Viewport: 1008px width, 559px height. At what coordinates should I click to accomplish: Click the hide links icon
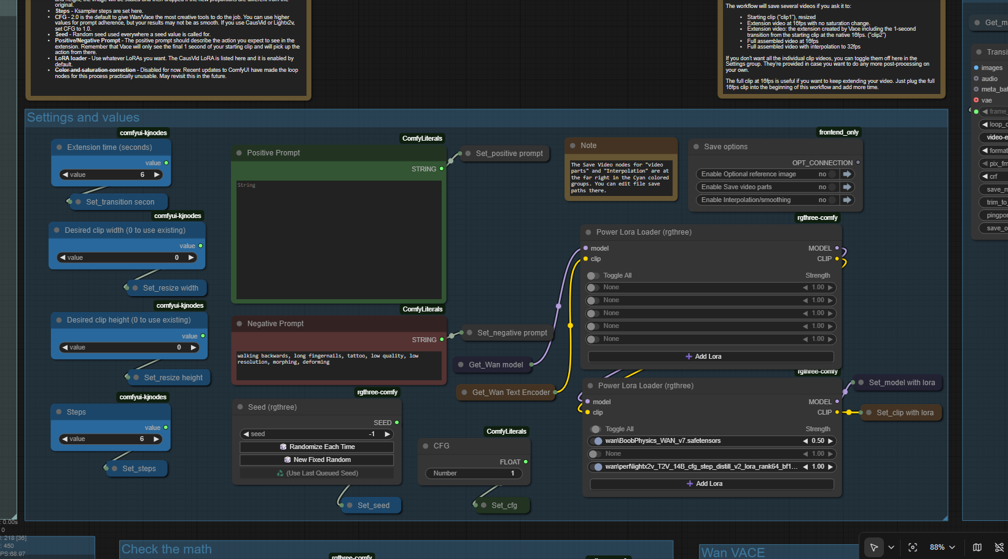999,547
